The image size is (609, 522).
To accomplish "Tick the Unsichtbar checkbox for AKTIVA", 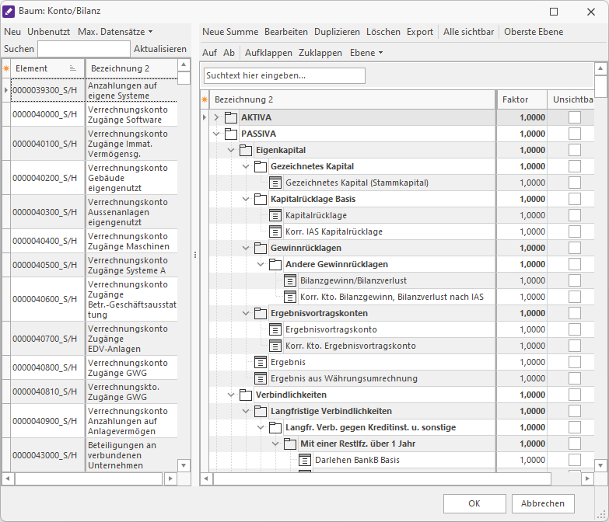I will pos(574,117).
